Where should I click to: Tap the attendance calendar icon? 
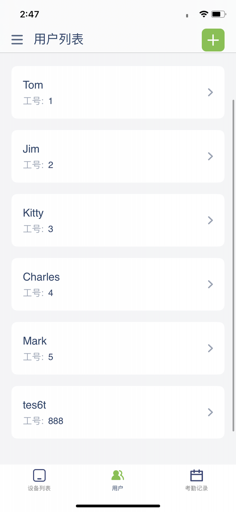[196, 475]
